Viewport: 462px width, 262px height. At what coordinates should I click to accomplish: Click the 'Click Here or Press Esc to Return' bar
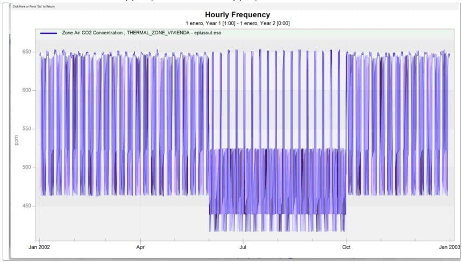235,6
